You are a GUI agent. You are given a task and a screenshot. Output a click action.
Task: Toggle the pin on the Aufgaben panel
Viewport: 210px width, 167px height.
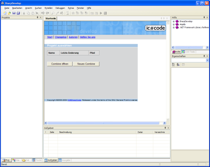tap(165, 128)
